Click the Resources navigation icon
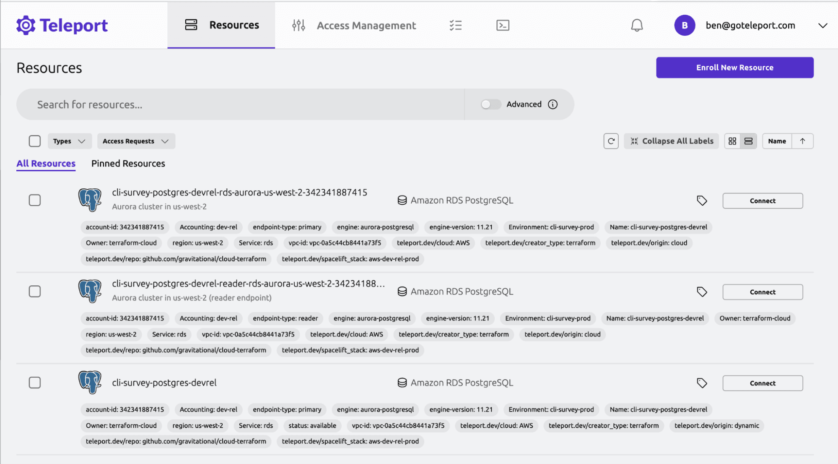This screenshot has width=838, height=464. (191, 25)
